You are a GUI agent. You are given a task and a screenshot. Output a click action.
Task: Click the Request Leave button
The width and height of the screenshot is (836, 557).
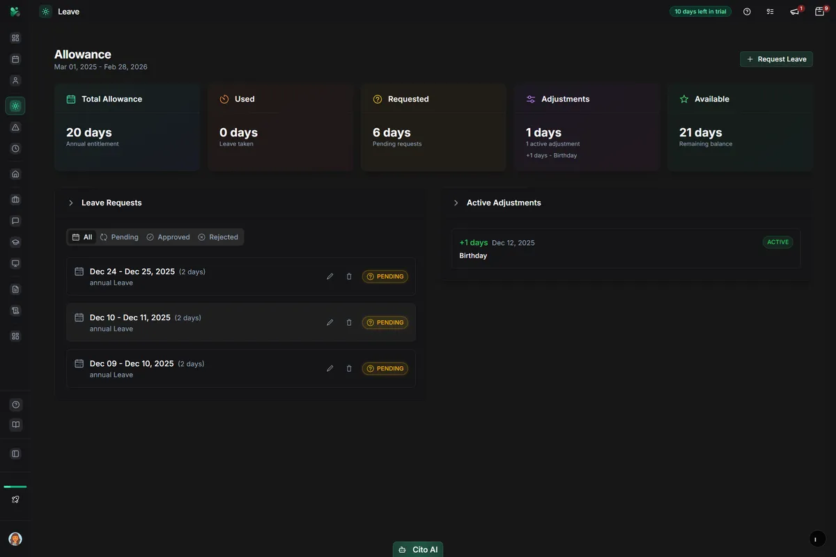(776, 59)
